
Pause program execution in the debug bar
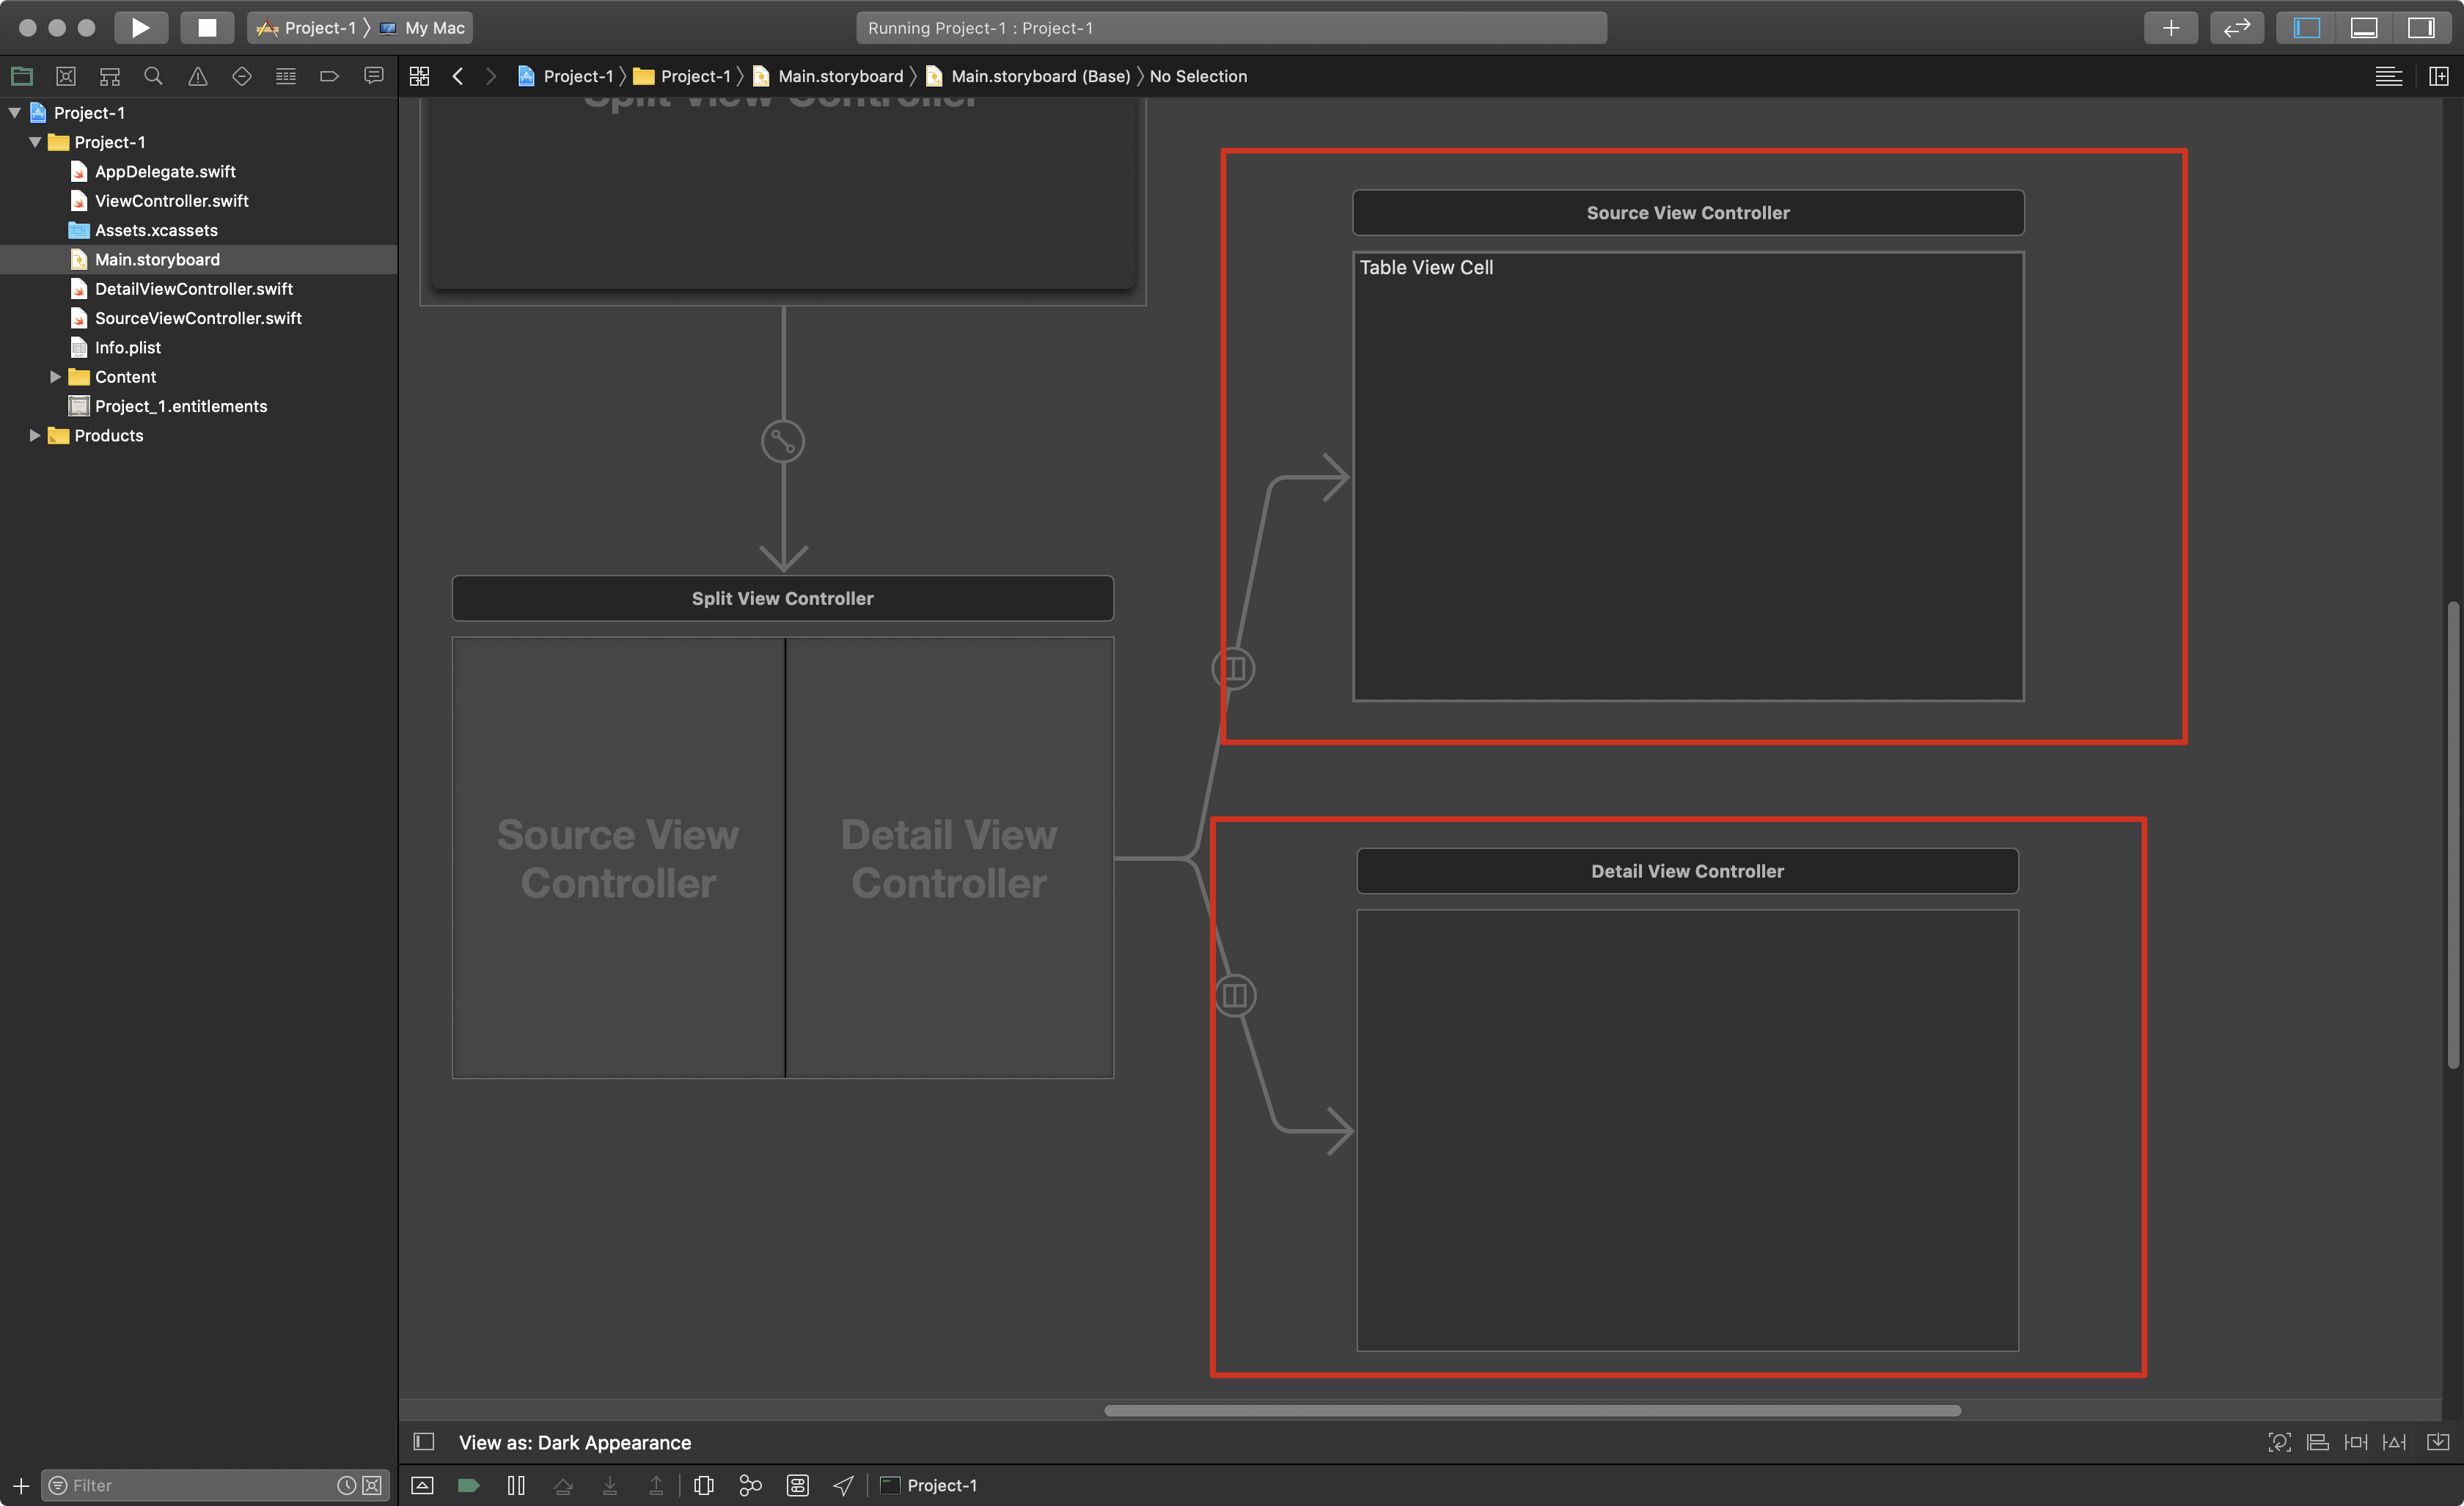[516, 1485]
